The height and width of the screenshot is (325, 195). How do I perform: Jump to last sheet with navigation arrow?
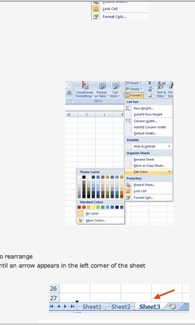click(x=73, y=306)
